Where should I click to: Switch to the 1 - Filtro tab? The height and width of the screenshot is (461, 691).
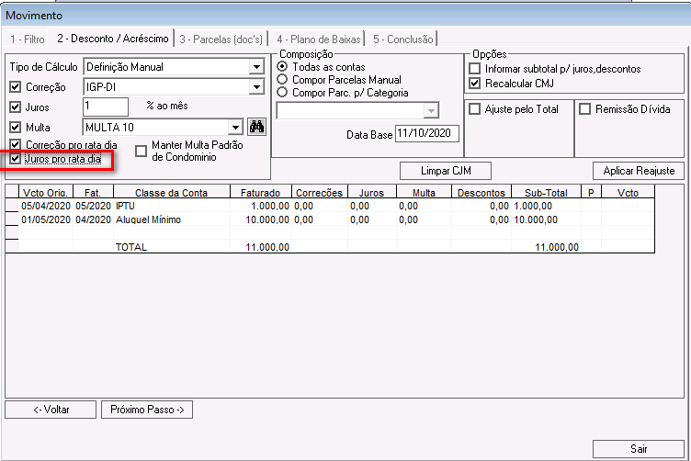(x=28, y=39)
